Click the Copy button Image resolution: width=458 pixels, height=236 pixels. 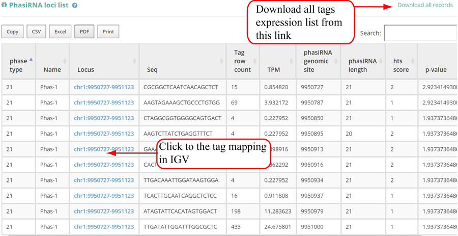coord(13,32)
